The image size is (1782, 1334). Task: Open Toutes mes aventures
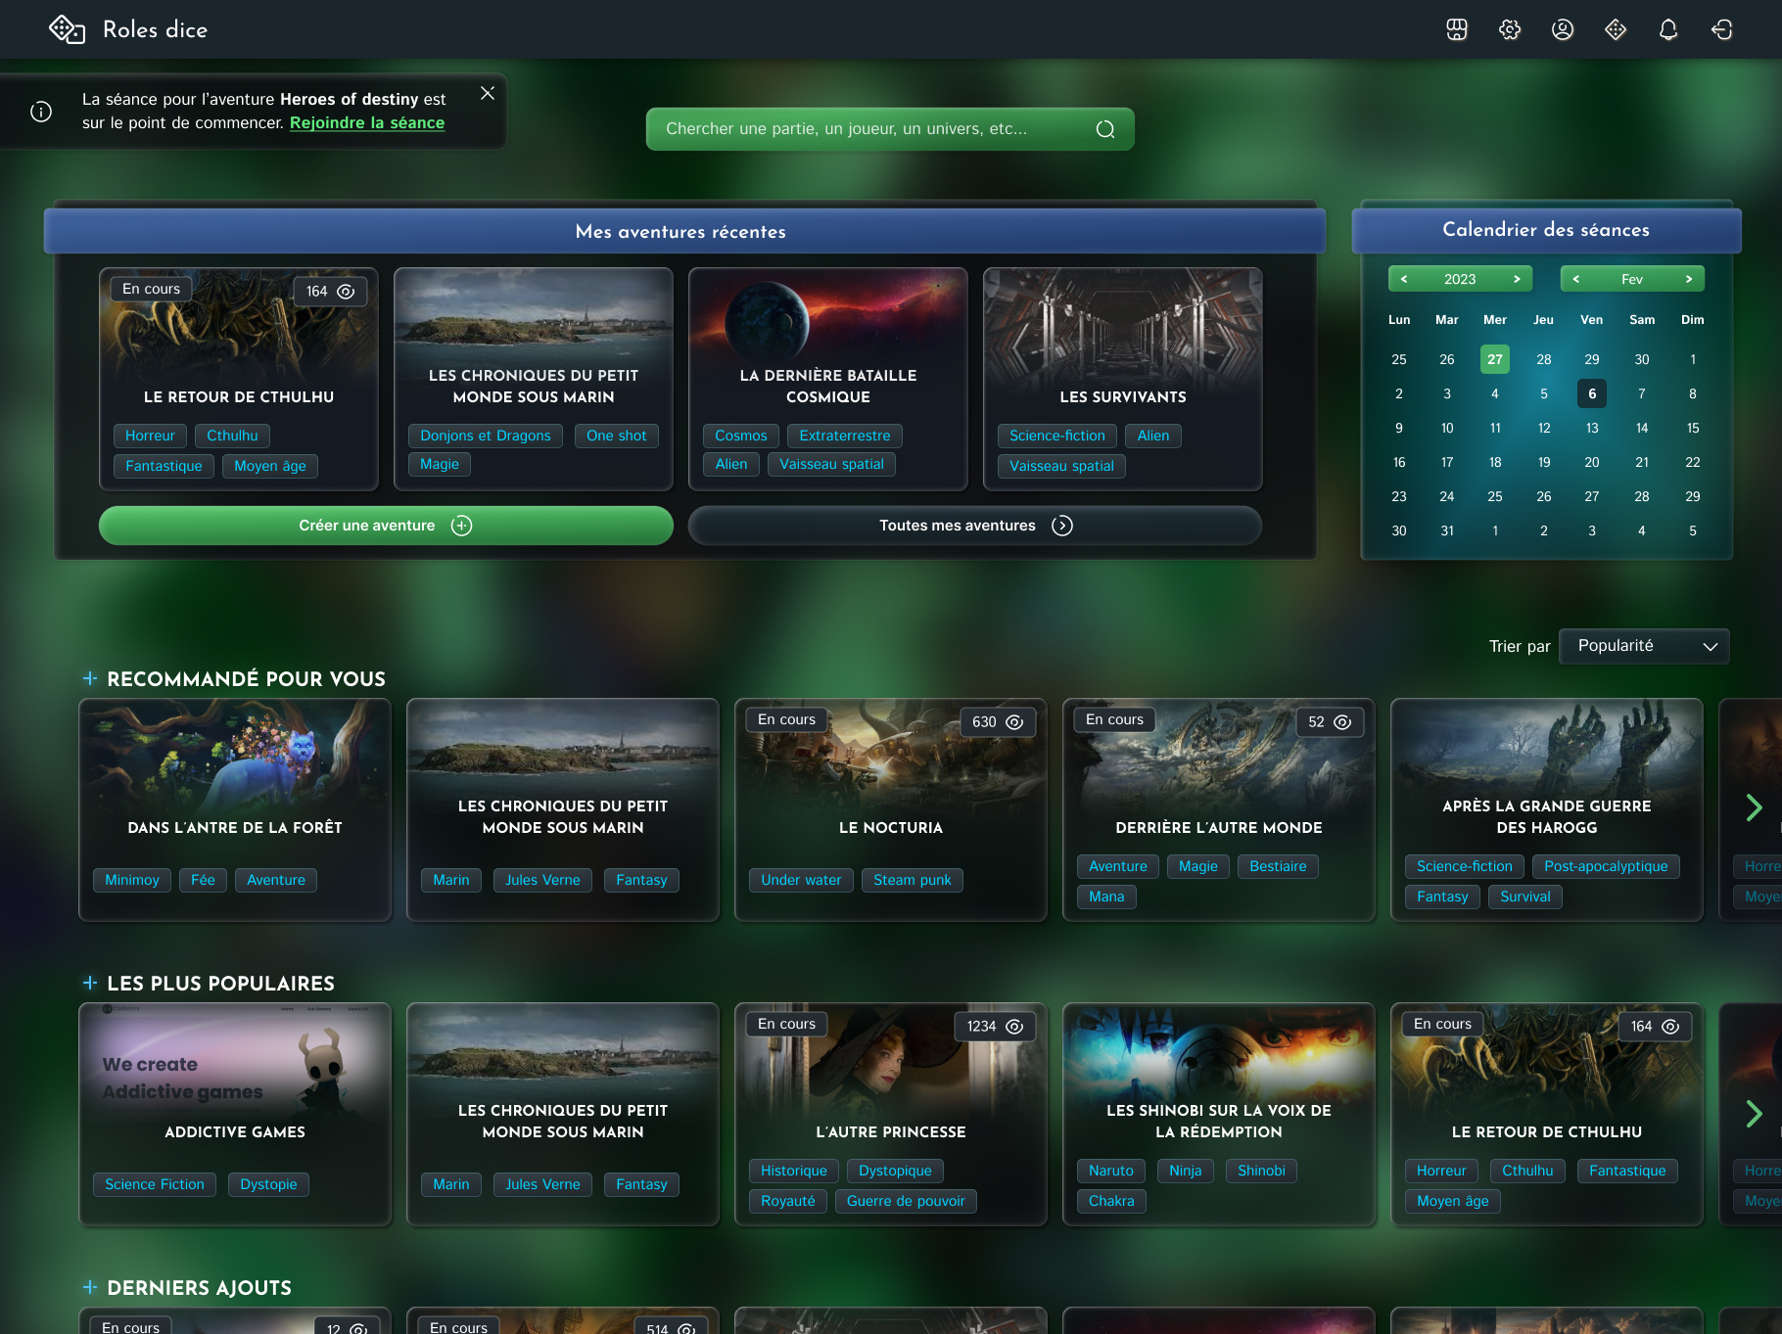(975, 526)
